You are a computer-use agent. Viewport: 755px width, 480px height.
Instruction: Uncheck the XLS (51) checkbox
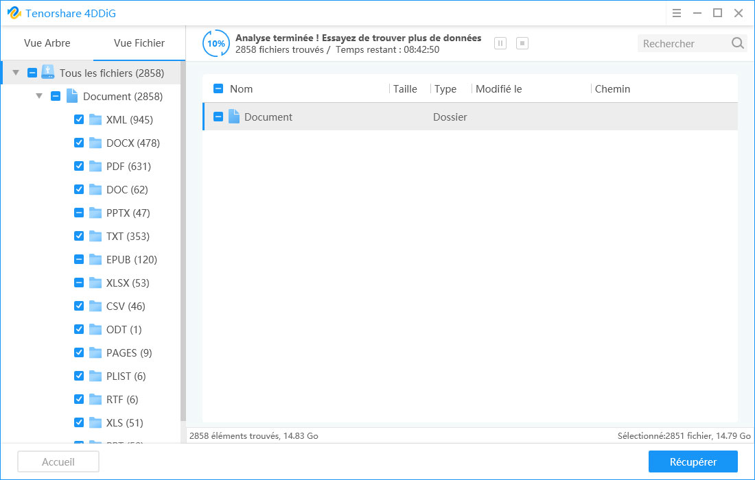click(x=79, y=423)
